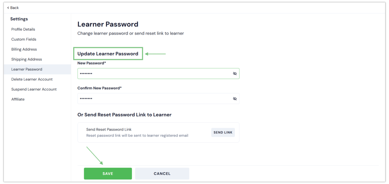Image resolution: width=389 pixels, height=184 pixels.
Task: Open Billing Address settings
Action: click(x=24, y=49)
